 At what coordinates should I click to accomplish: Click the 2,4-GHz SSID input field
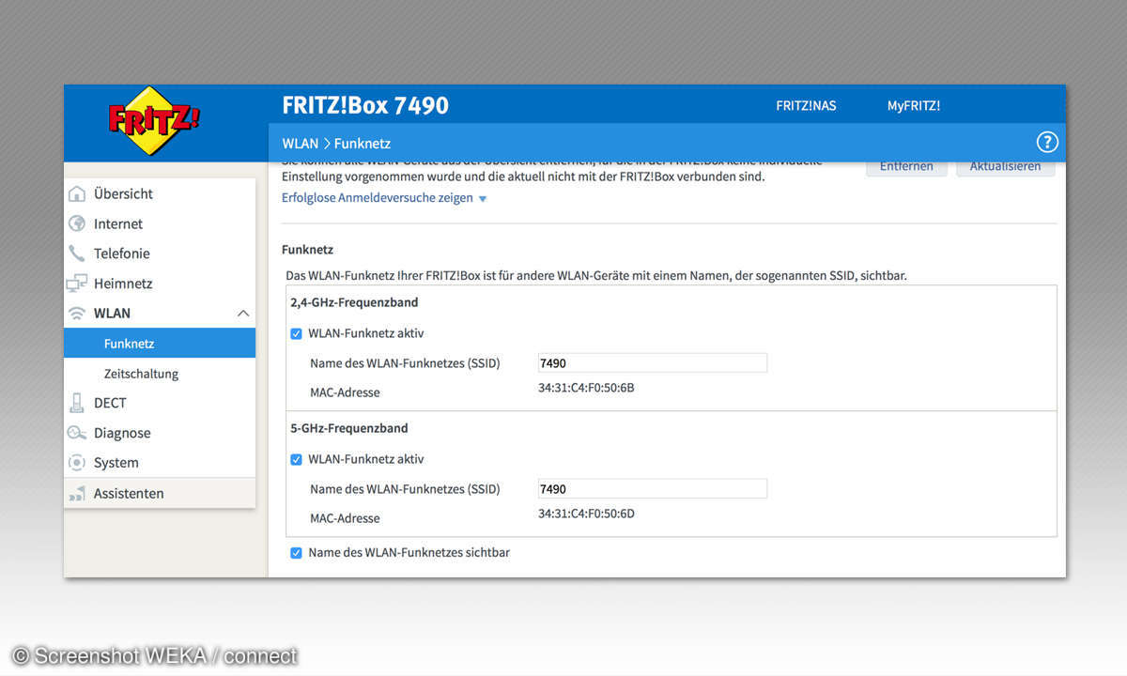tap(652, 363)
